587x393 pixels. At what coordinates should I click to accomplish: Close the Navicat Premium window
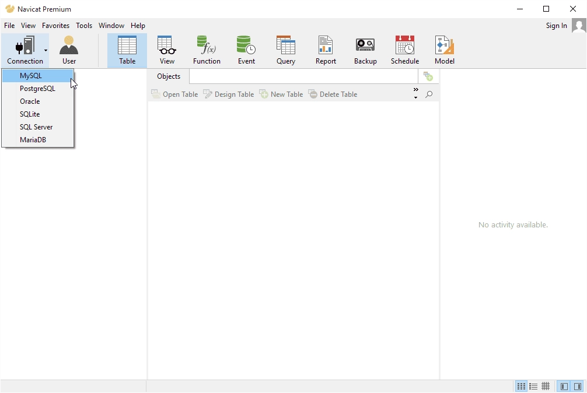tap(573, 9)
